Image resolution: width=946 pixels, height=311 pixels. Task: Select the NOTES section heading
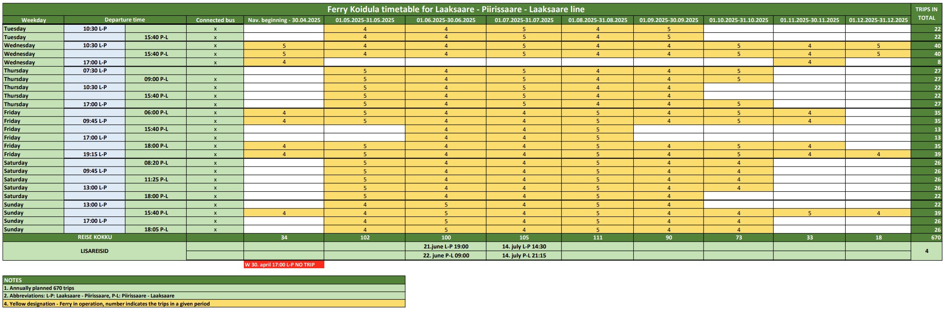[204, 280]
